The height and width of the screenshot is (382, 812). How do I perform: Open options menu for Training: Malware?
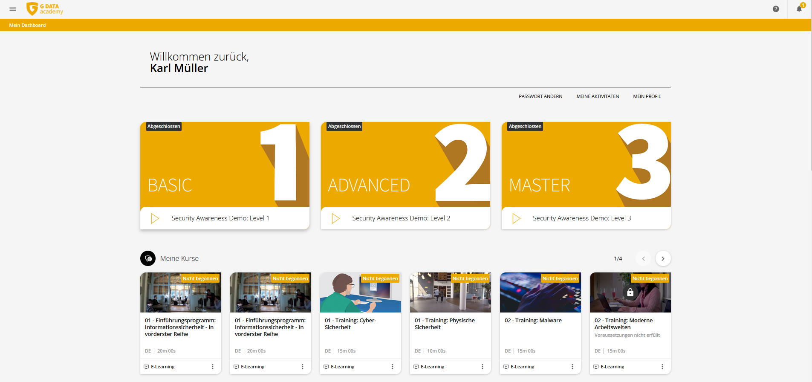(572, 367)
